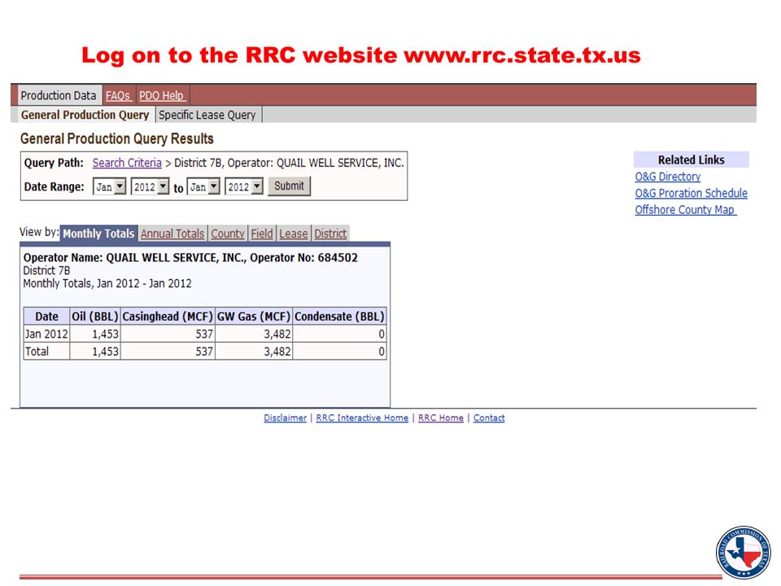Click the Condensate (BBL) column header

tap(339, 317)
